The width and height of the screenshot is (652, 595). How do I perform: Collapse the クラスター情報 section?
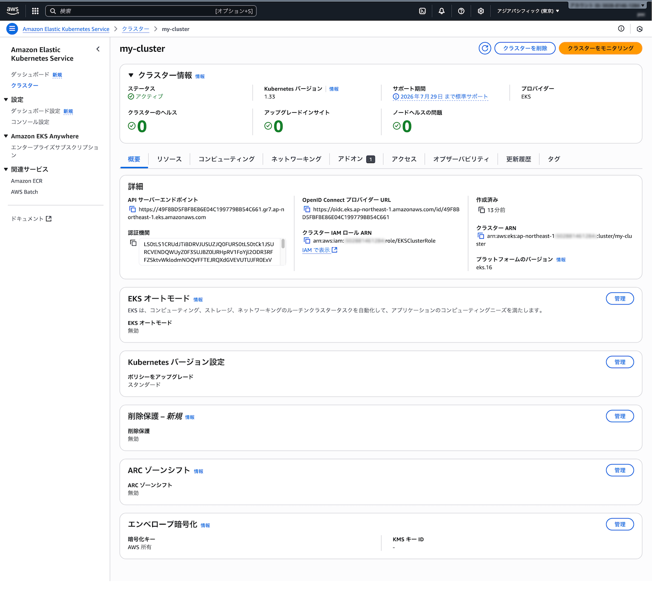click(131, 75)
